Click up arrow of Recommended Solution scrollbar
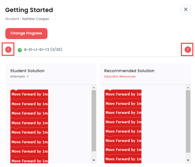Screen dimensions: 195x167 click(188, 88)
